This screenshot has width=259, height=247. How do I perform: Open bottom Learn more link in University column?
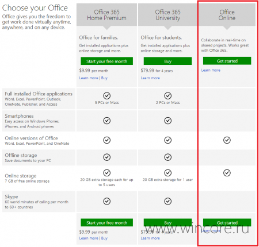(x=150, y=238)
